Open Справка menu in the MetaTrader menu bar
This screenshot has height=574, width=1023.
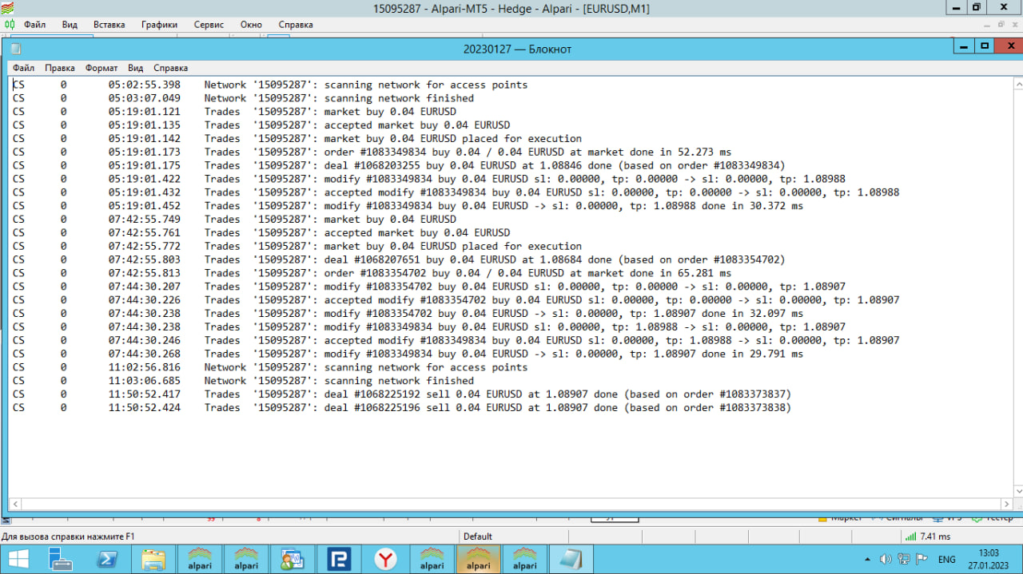coord(296,25)
